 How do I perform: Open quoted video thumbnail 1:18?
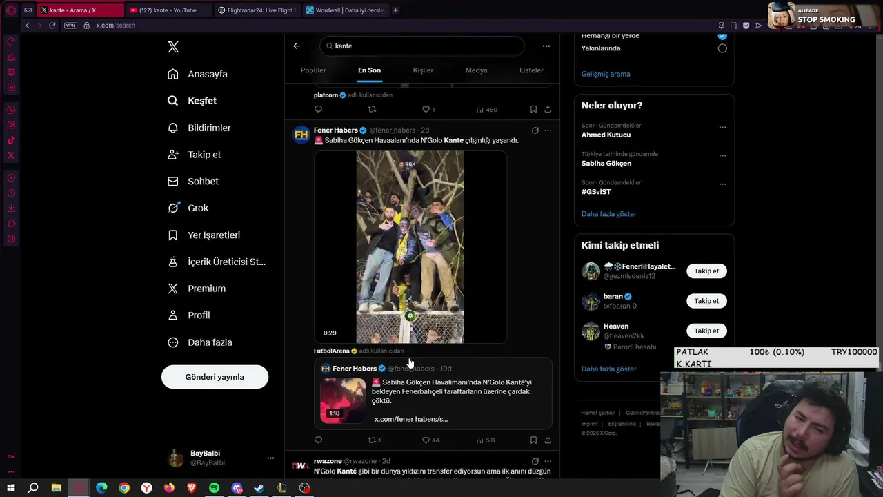(343, 400)
